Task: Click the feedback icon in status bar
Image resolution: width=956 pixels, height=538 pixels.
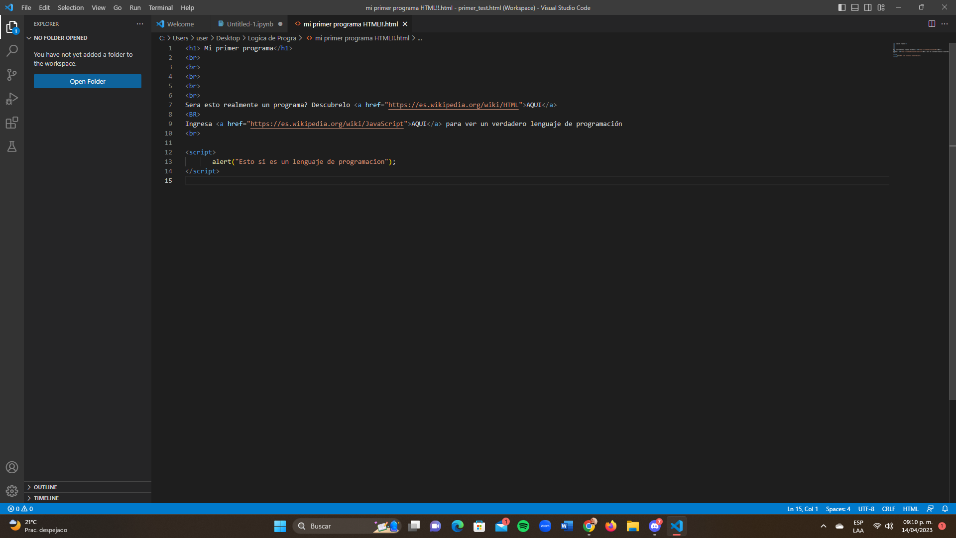Action: (x=930, y=509)
